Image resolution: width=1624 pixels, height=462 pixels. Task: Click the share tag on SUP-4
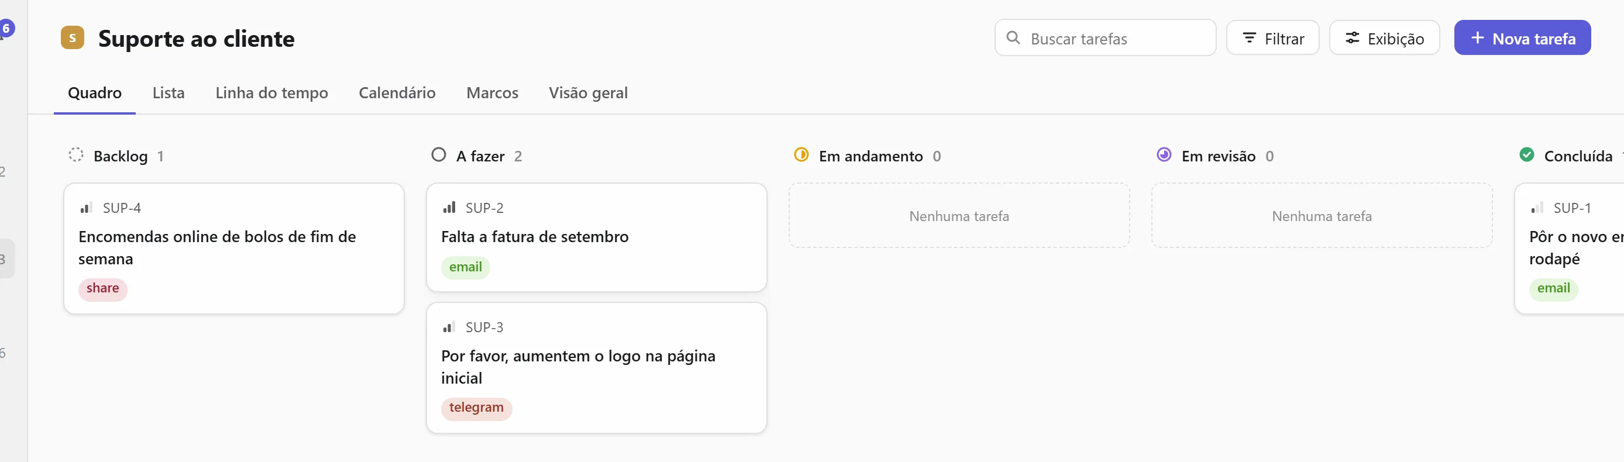pos(103,289)
